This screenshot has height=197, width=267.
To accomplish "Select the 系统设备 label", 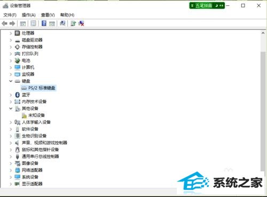I will 30,177.
